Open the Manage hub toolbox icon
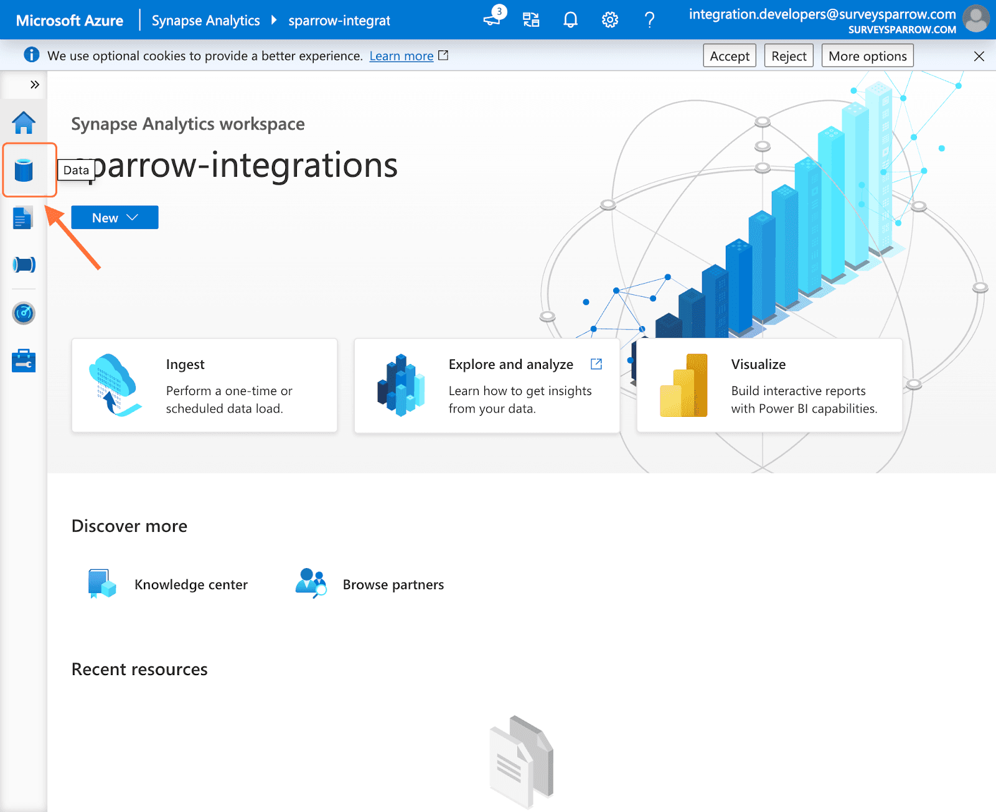Viewport: 996px width, 812px height. pos(24,360)
